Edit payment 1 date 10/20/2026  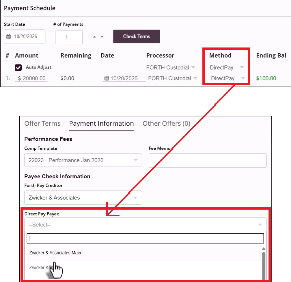click(124, 78)
